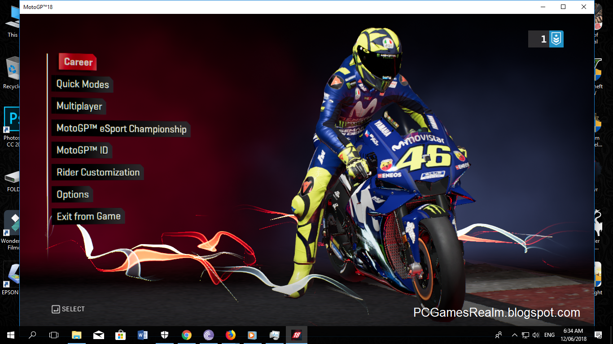
Task: Open network status tray icon
Action: pyautogui.click(x=525, y=335)
